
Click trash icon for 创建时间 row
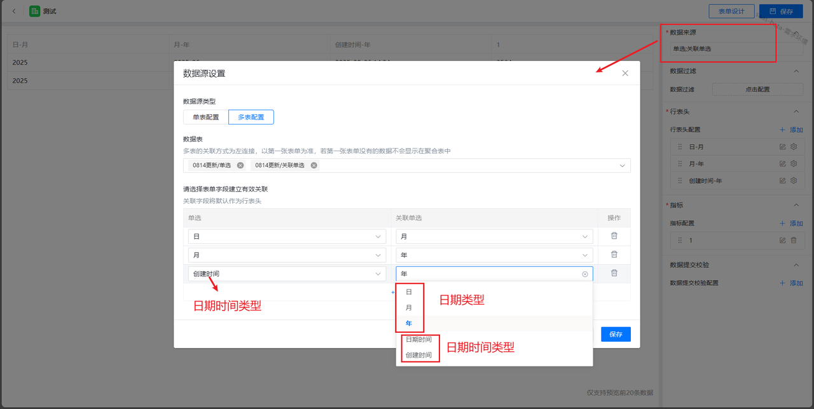pos(614,273)
